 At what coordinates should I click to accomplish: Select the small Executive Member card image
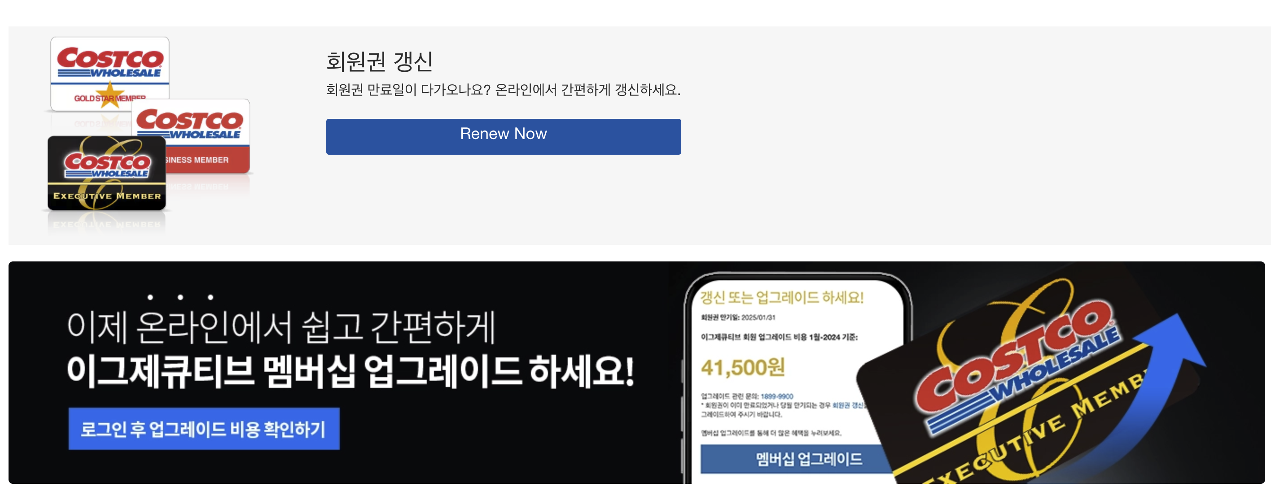coord(106,173)
